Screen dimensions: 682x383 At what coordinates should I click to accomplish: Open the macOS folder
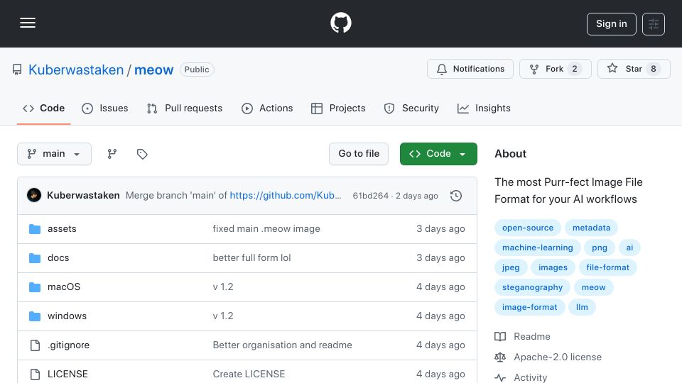(64, 287)
